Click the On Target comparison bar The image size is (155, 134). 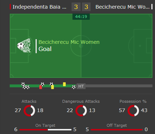coord(45,130)
